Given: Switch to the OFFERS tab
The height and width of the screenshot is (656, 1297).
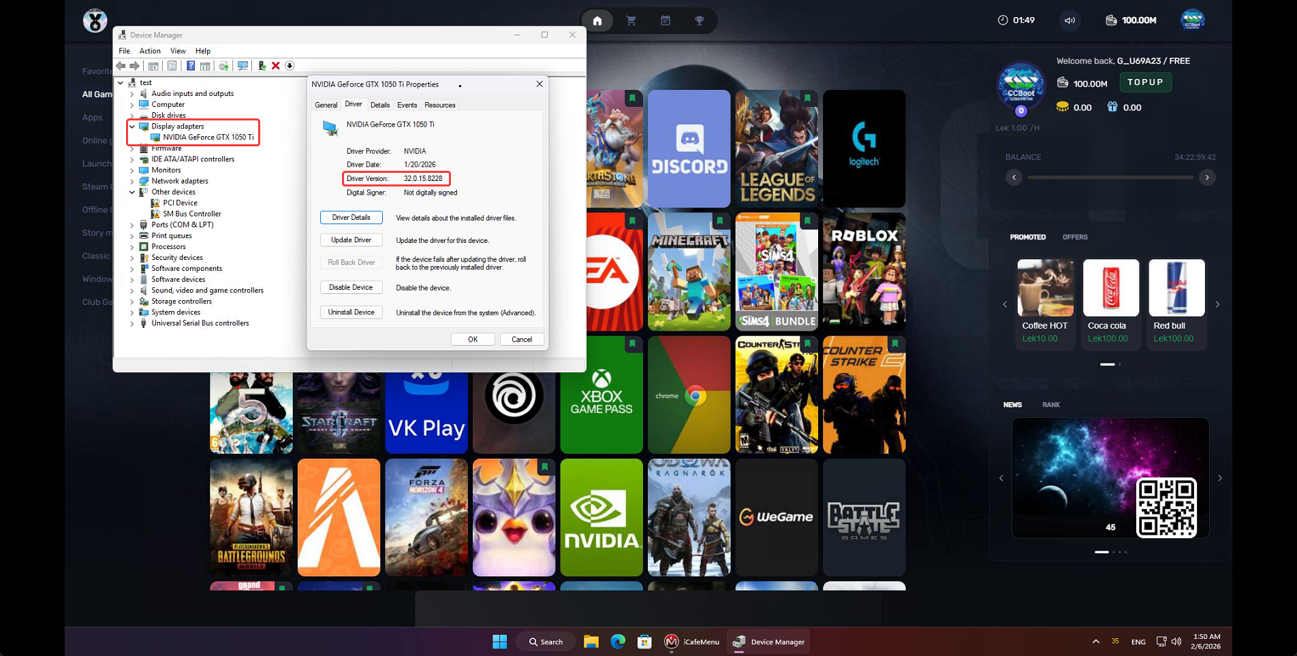Looking at the screenshot, I should pos(1075,237).
